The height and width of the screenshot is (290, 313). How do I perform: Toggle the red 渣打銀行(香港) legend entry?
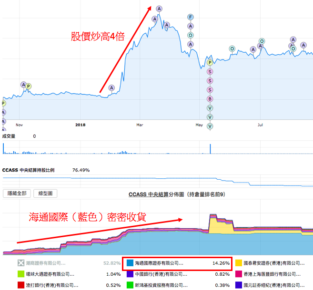click(21, 285)
